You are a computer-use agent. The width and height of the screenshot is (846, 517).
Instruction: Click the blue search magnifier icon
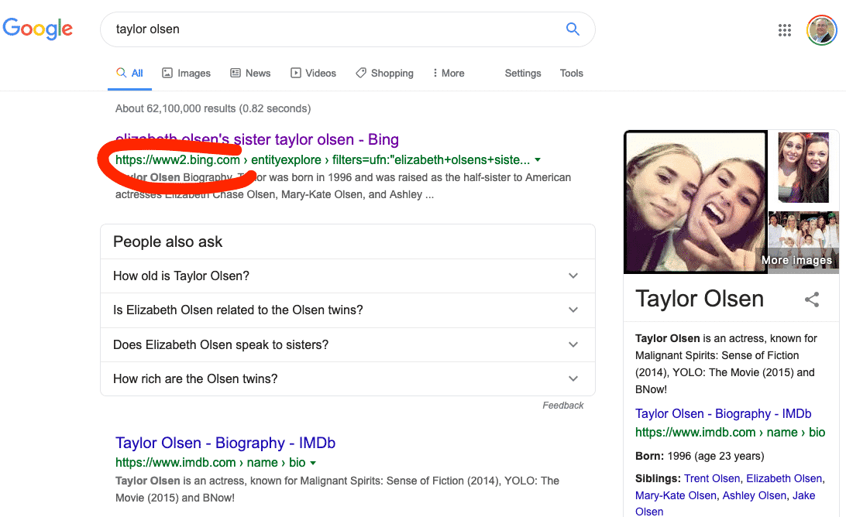click(x=573, y=29)
